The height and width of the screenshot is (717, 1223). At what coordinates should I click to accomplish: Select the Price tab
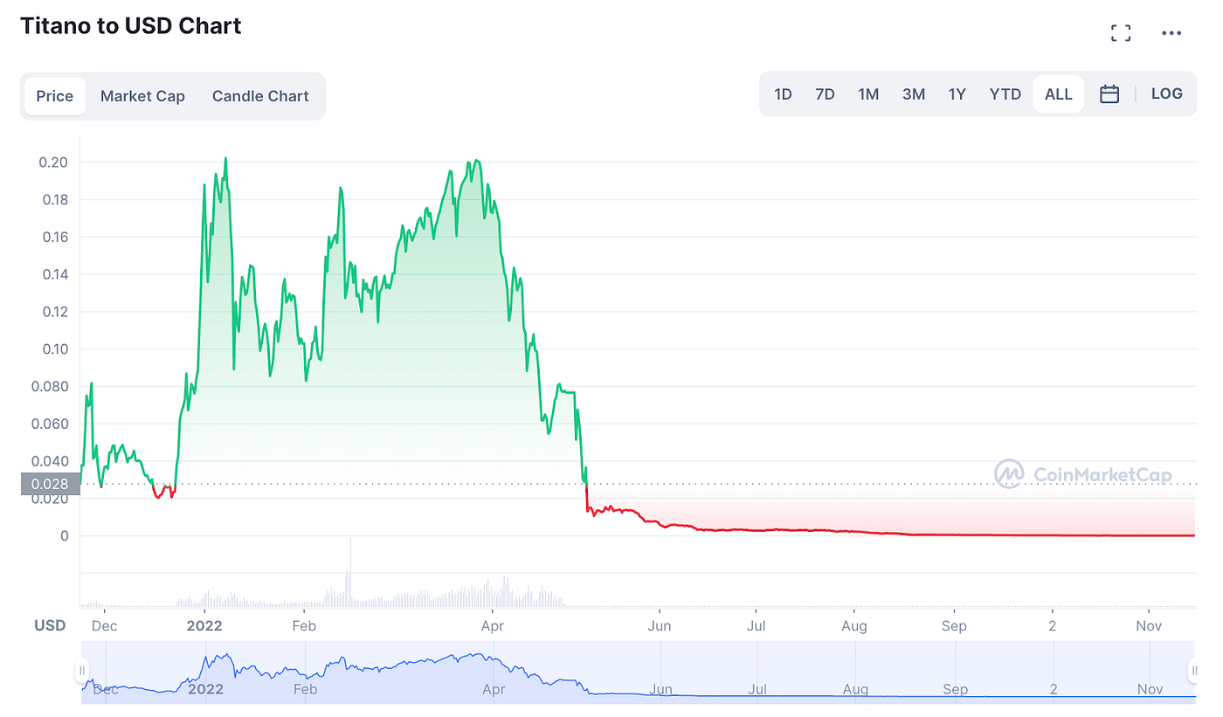(x=55, y=96)
